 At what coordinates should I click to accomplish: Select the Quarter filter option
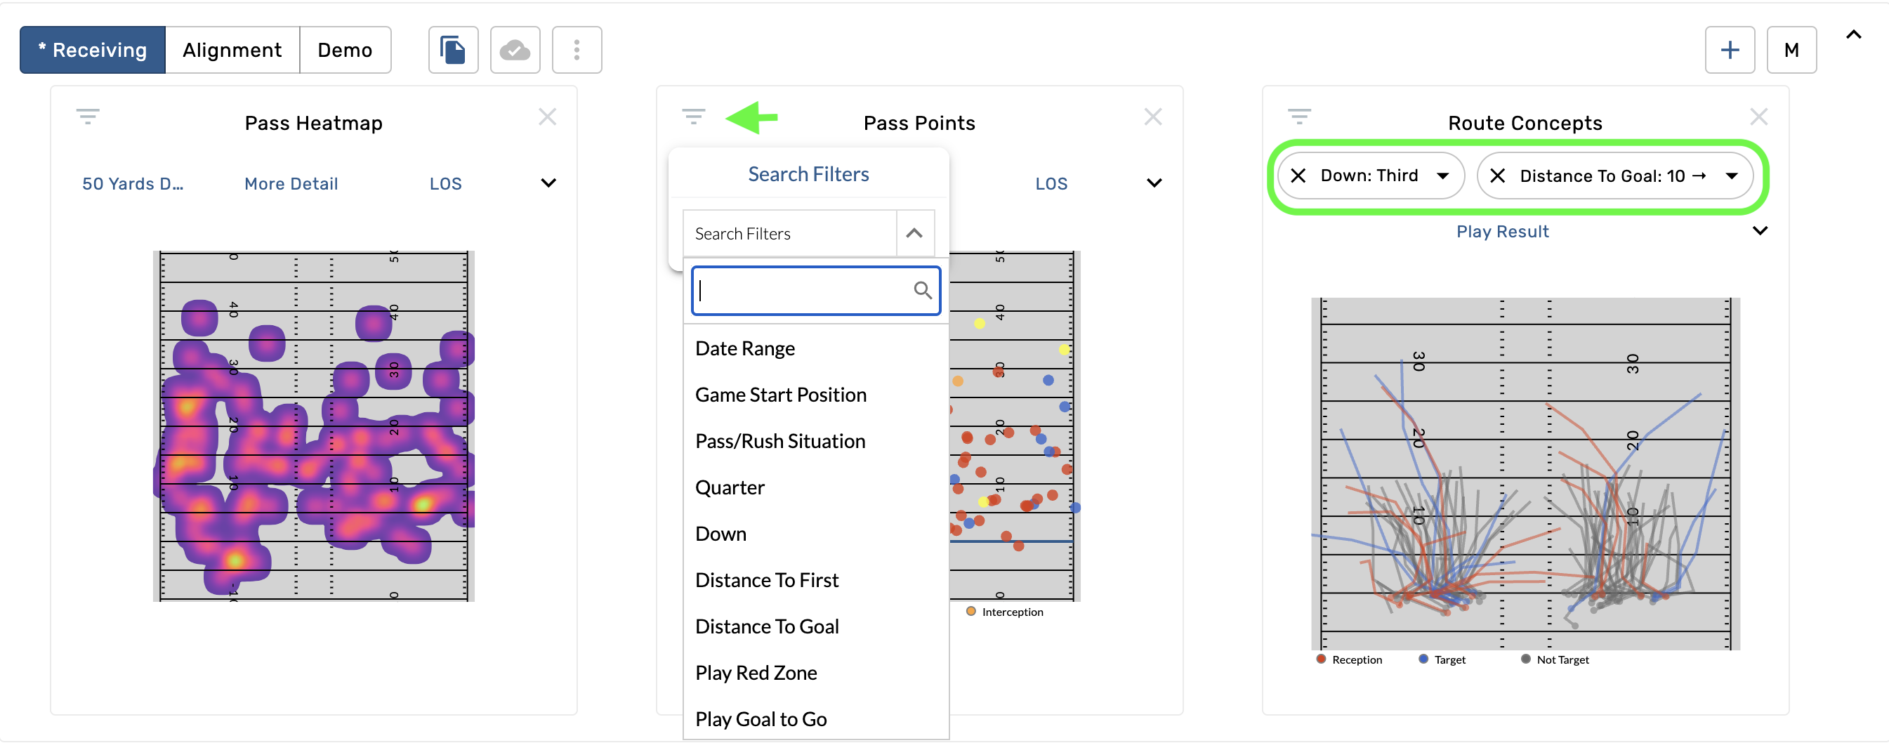click(x=730, y=488)
